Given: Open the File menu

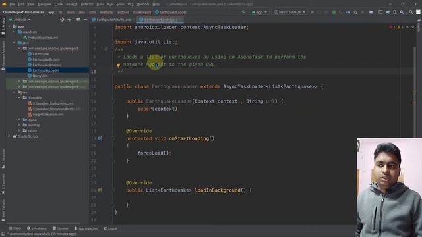Looking at the screenshot, I should (x=12, y=4).
